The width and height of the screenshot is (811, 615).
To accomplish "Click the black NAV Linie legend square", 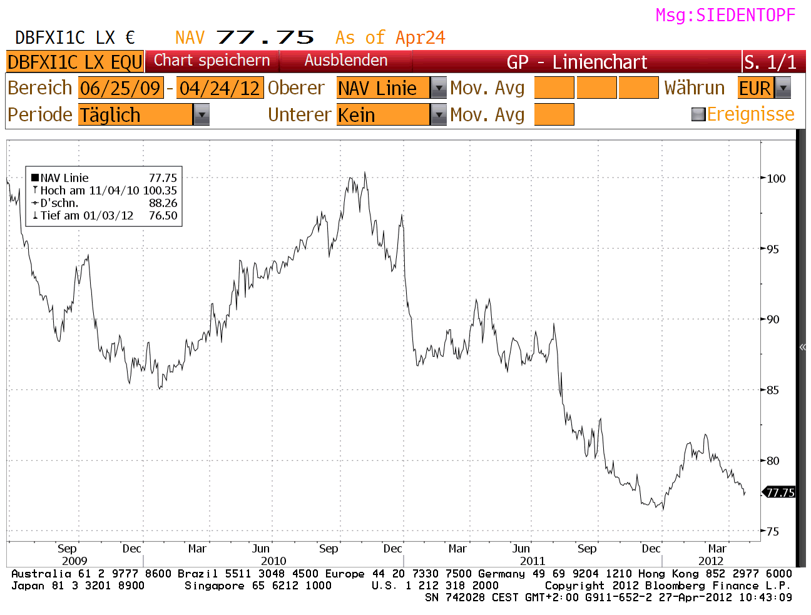I will pos(35,178).
